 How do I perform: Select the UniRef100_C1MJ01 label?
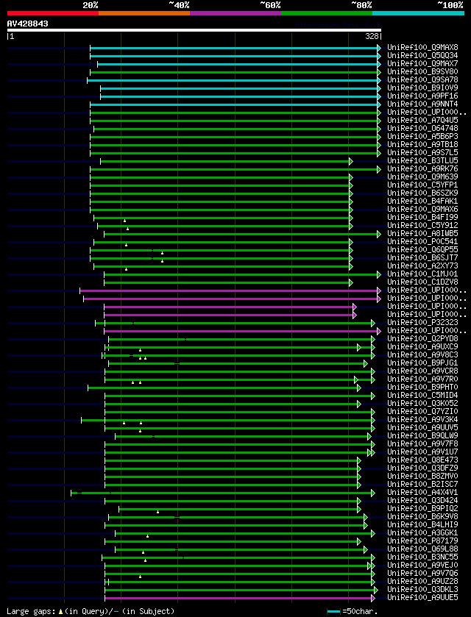pos(422,274)
